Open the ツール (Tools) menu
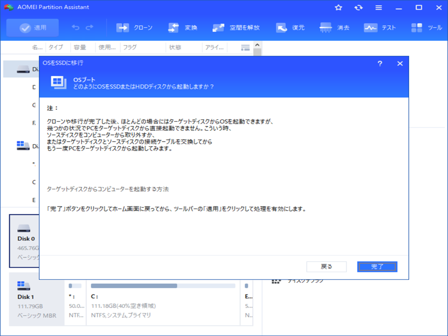 426,28
